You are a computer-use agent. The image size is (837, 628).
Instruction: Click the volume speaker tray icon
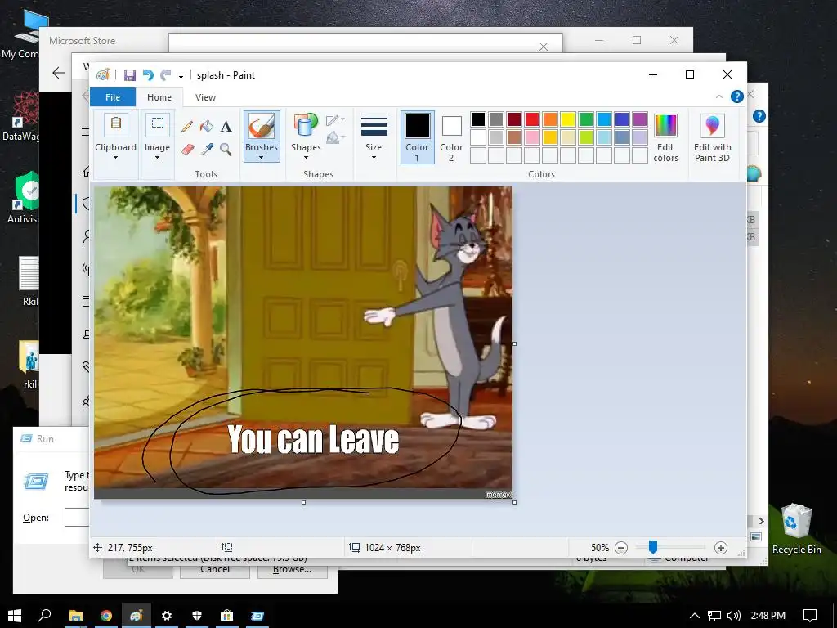[x=734, y=616]
